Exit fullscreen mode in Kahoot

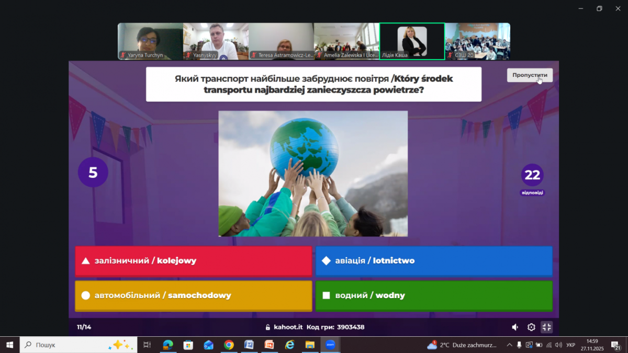(x=546, y=327)
